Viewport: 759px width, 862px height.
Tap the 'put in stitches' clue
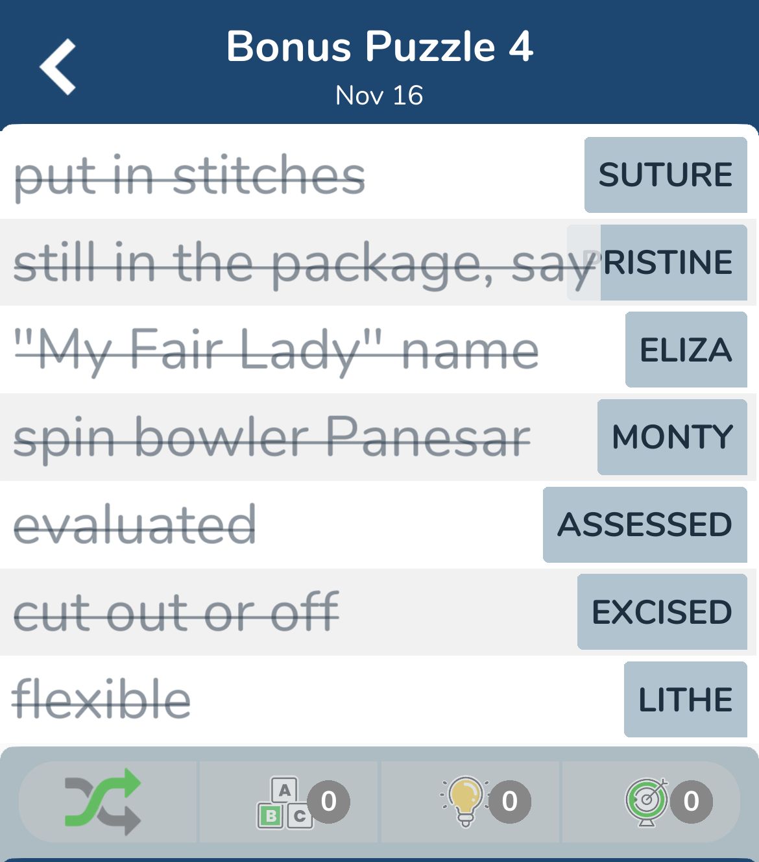[189, 176]
